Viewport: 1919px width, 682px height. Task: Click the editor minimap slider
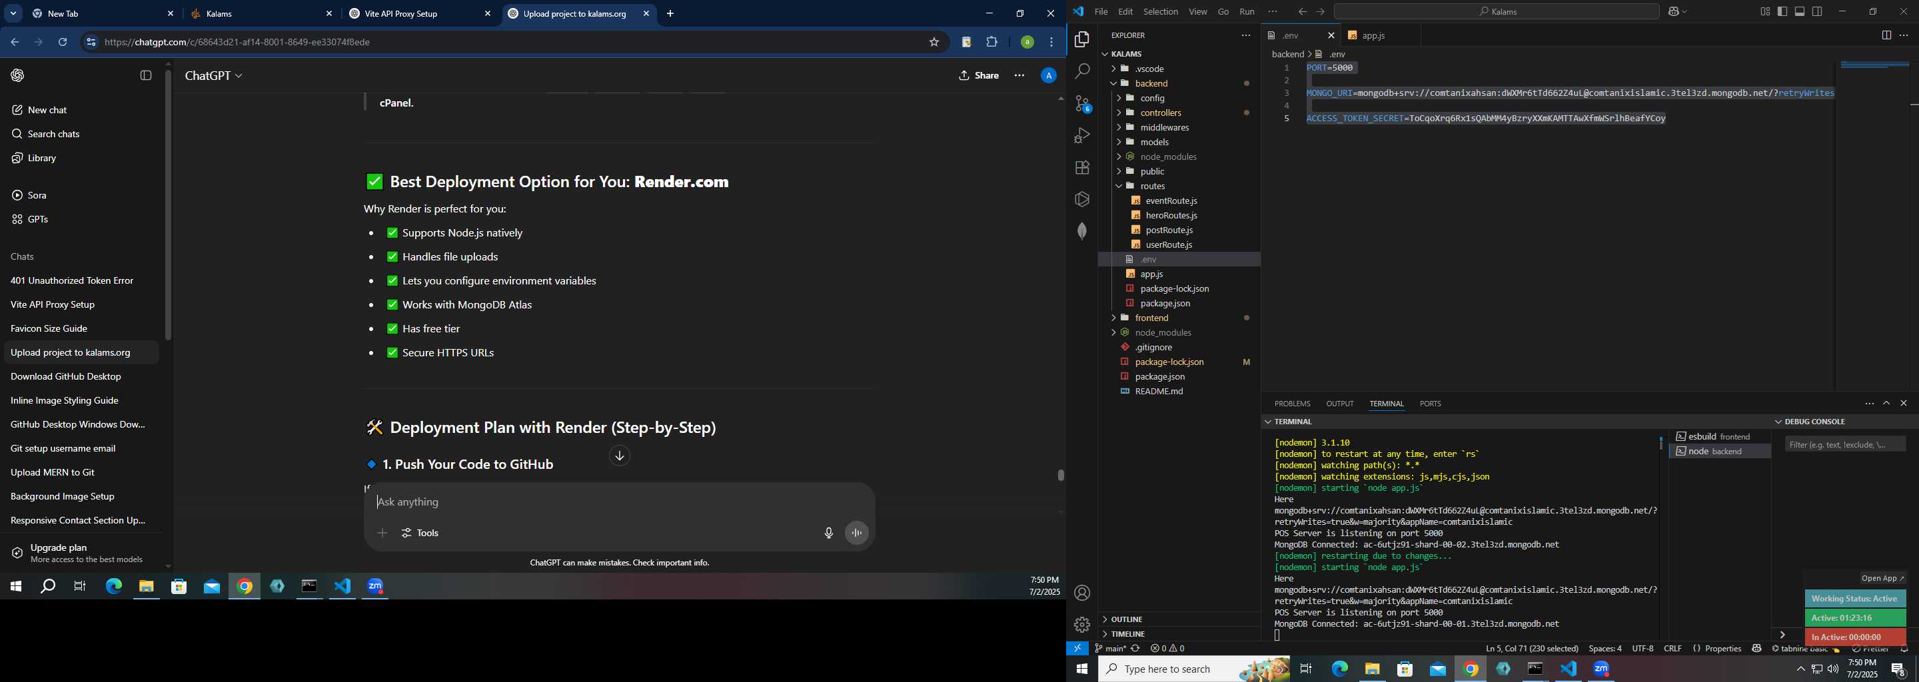[x=1874, y=65]
